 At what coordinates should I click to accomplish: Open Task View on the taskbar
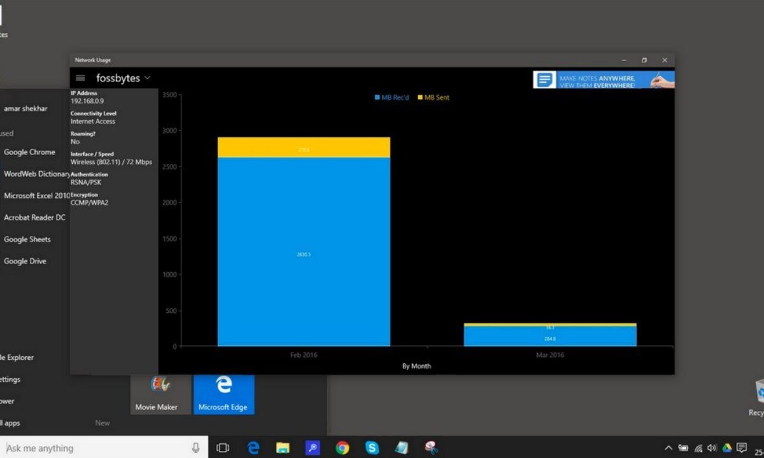(x=222, y=448)
